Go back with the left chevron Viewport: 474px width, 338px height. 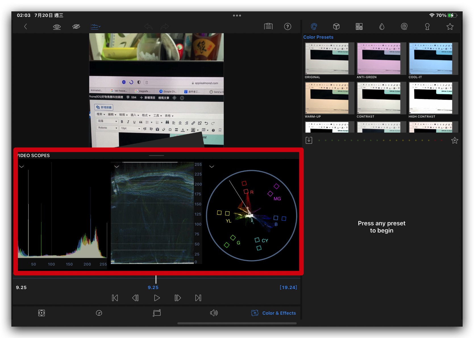26,27
